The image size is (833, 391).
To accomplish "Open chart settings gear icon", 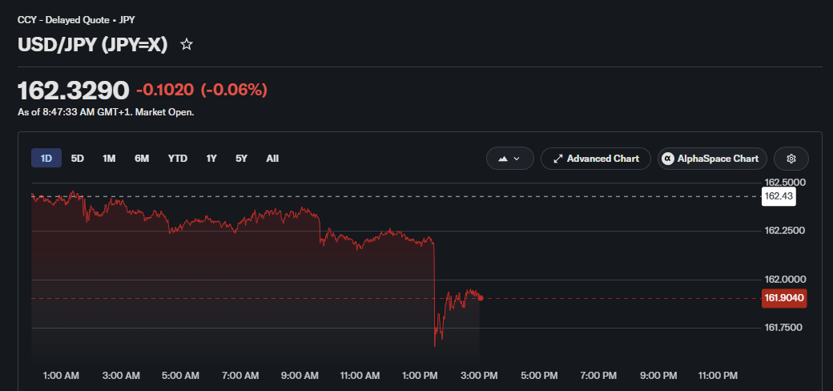I will coord(791,159).
